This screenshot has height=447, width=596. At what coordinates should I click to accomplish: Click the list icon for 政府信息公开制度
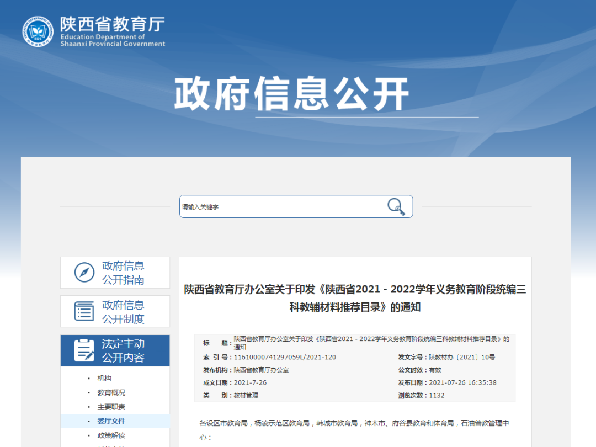[x=84, y=311]
